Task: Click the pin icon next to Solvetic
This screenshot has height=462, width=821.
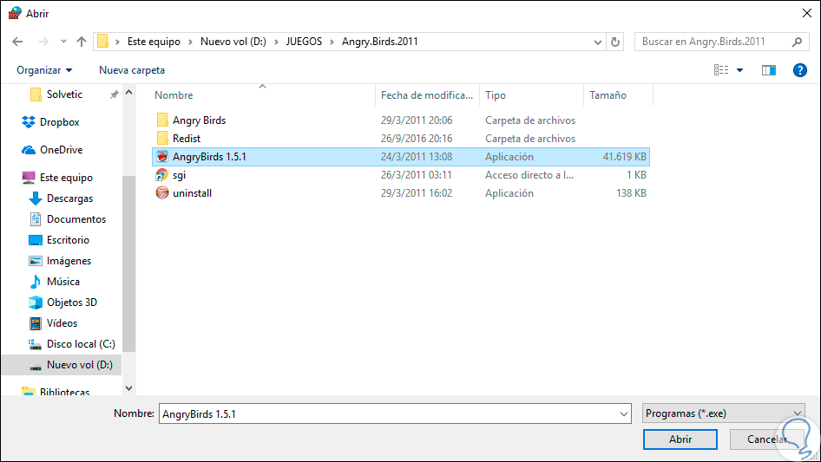Action: click(x=114, y=94)
